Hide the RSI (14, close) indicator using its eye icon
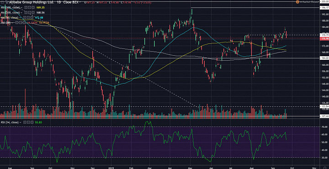This screenshot has width=329, height=169. [25, 122]
